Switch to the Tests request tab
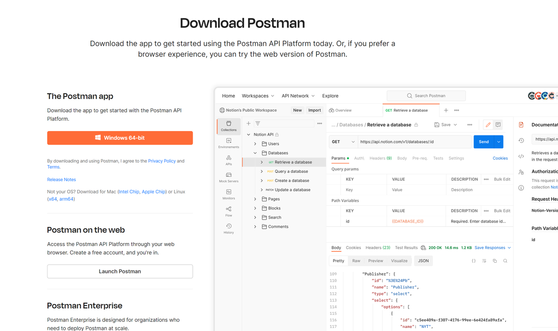The image size is (558, 331). pyautogui.click(x=438, y=158)
